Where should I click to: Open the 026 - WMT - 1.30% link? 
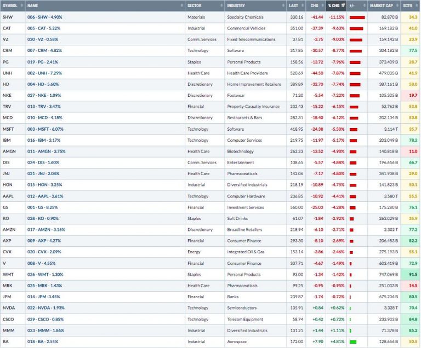click(x=45, y=275)
